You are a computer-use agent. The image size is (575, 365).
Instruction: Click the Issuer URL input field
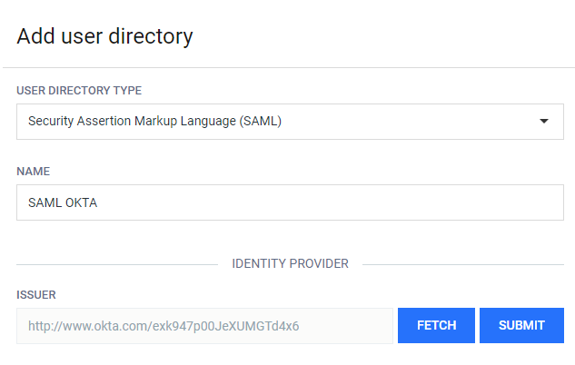tap(204, 326)
